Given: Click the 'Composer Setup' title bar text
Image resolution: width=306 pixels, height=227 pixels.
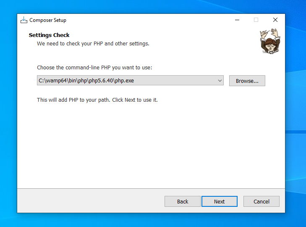Looking at the screenshot, I should (48, 20).
